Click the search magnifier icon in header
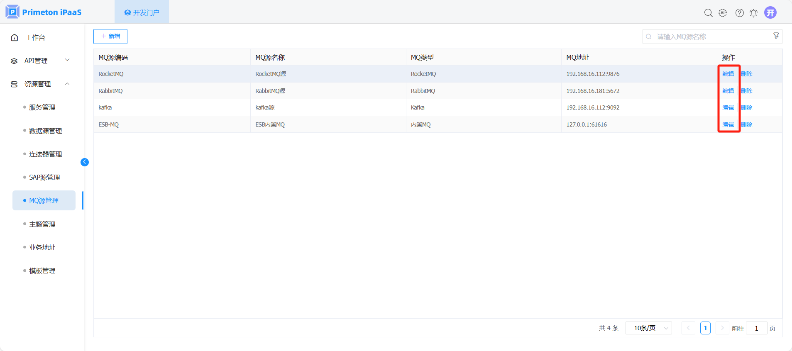The height and width of the screenshot is (351, 792). (x=708, y=13)
